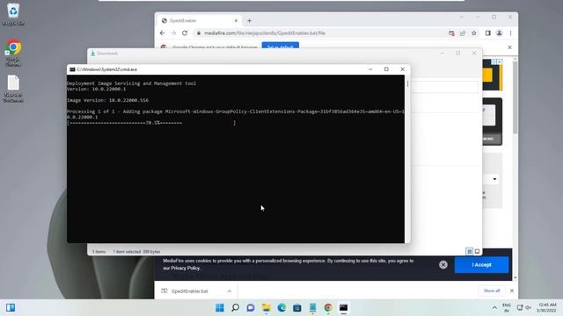Switch to Command Prompt taskbar icon
Viewport: 563px width, 316px height.
click(x=343, y=307)
